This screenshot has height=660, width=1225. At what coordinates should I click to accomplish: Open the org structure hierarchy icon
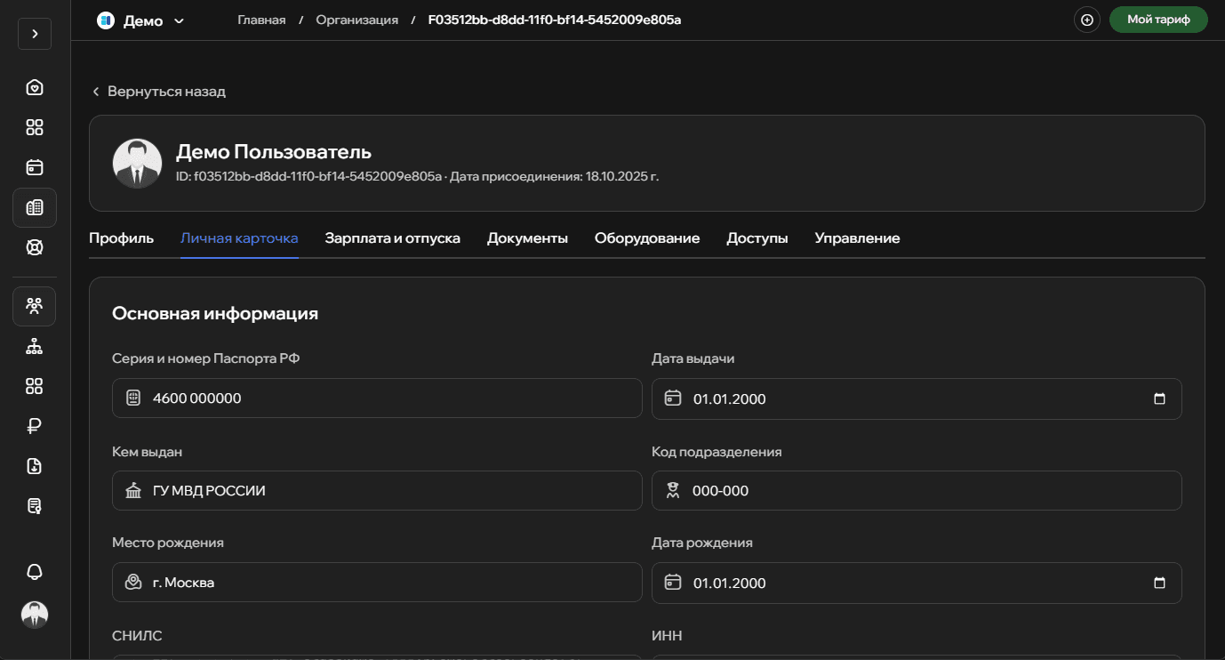click(x=35, y=346)
